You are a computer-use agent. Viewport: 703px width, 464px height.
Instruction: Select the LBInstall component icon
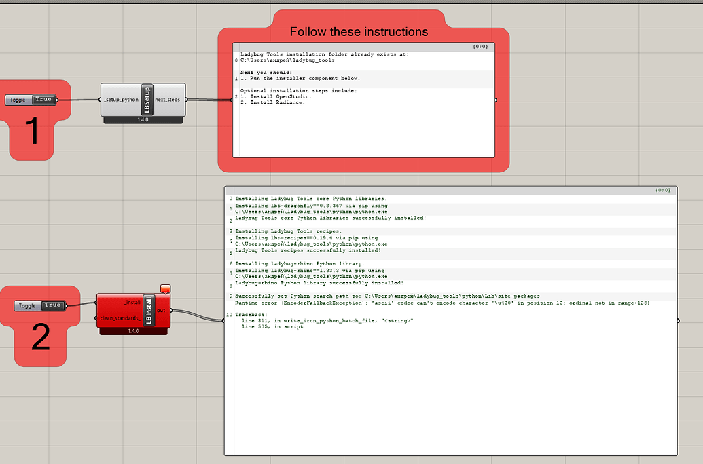click(x=150, y=311)
